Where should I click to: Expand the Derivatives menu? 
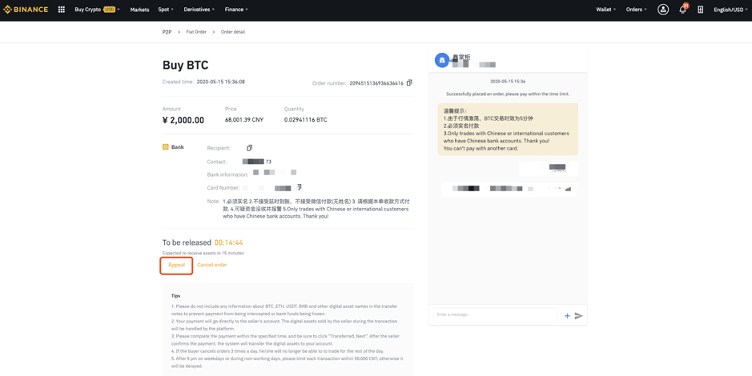click(199, 10)
